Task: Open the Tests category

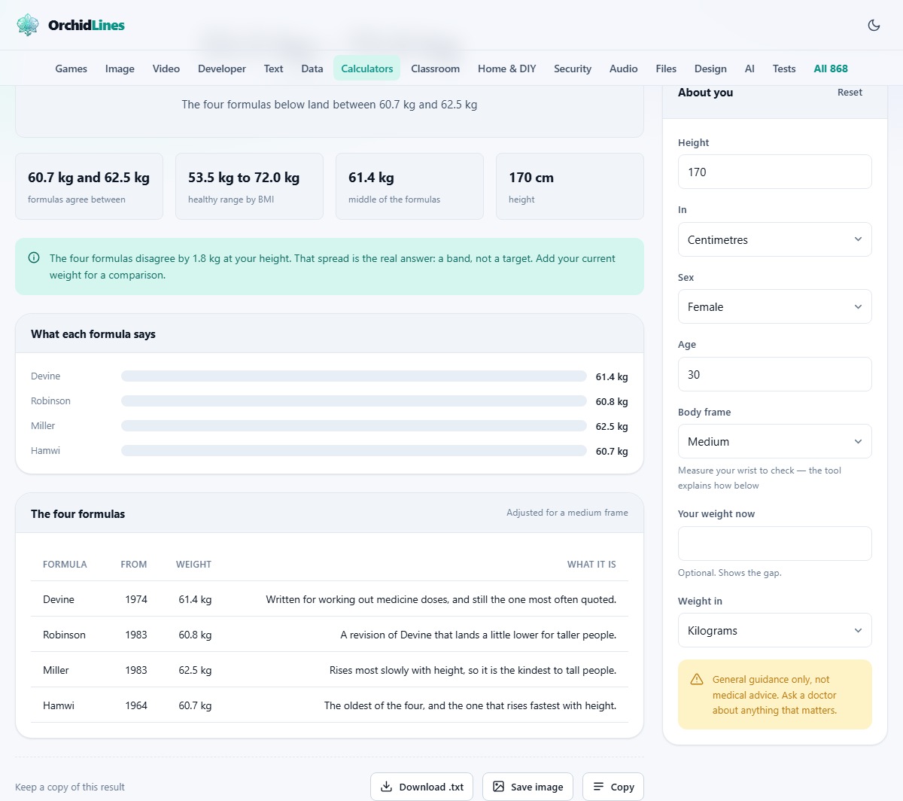Action: pos(784,69)
